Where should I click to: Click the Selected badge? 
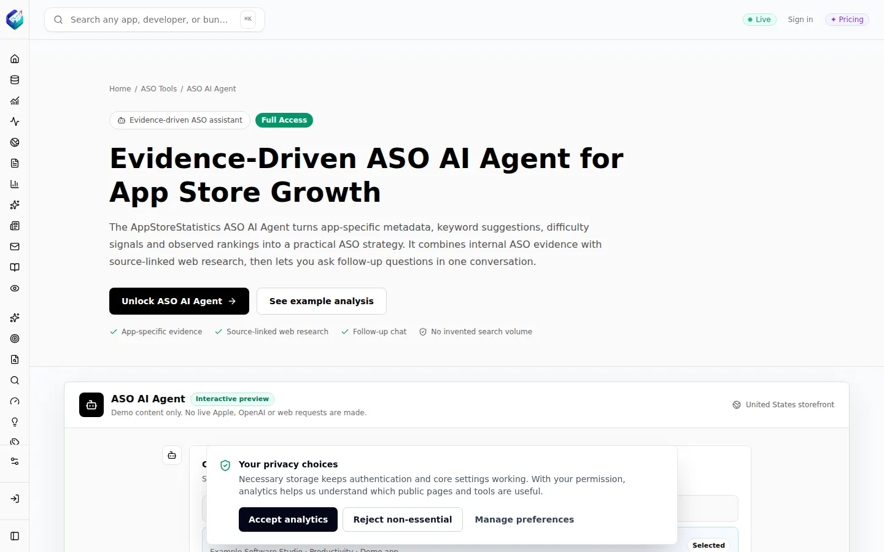point(708,545)
